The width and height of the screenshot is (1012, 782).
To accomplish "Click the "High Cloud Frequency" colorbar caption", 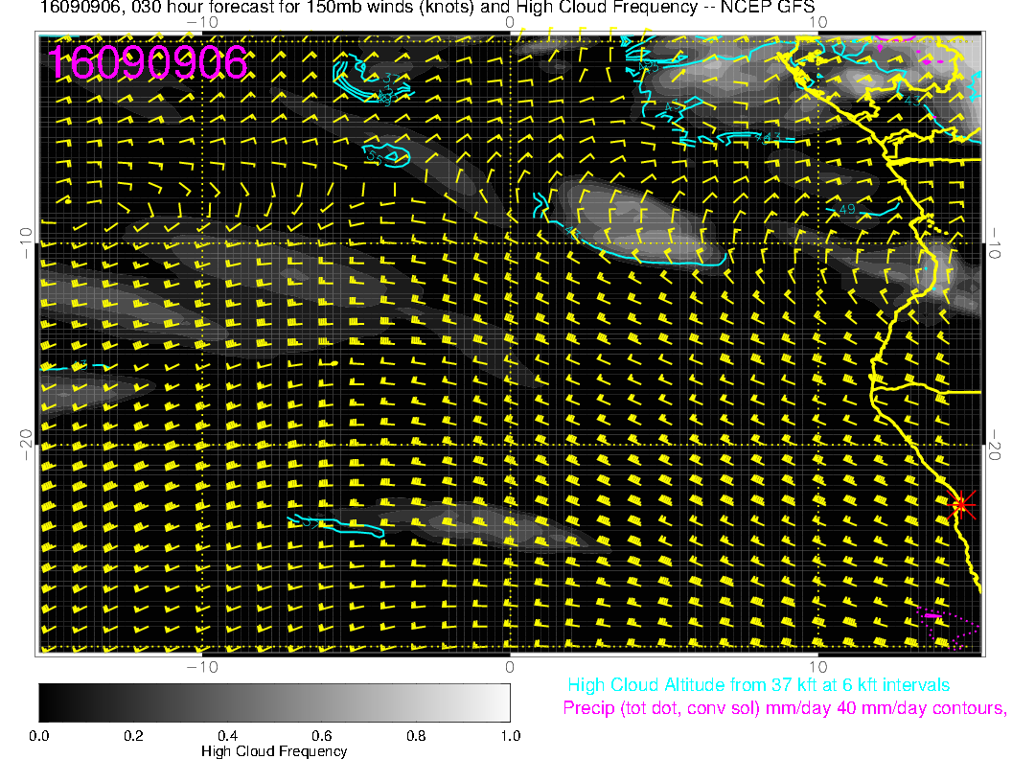I will pyautogui.click(x=274, y=751).
